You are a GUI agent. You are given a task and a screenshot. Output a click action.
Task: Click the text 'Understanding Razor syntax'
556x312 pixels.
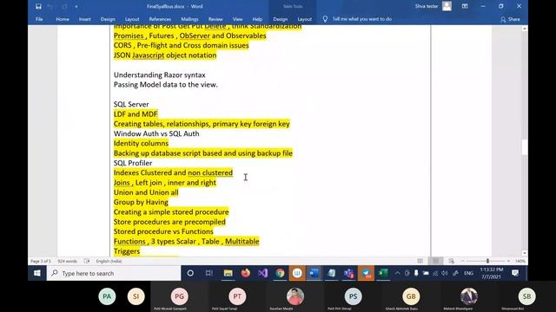click(x=160, y=75)
